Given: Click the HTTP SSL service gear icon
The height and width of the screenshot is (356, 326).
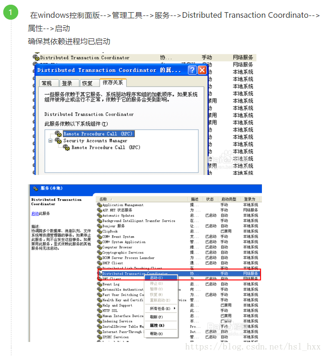Looking at the screenshot, I should coord(100,310).
